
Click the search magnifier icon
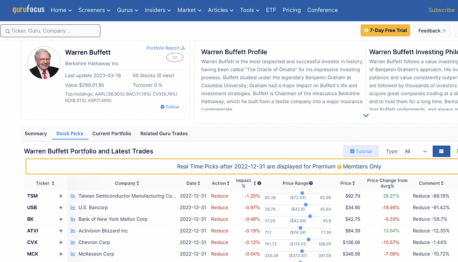point(7,31)
